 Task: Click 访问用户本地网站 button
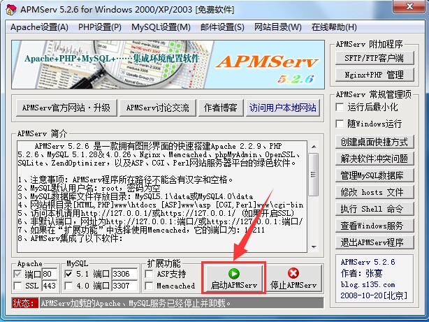283,108
